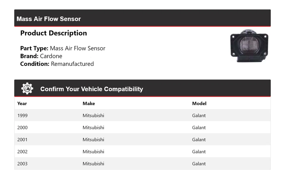Click the mass air flow sensor product image

[249, 46]
